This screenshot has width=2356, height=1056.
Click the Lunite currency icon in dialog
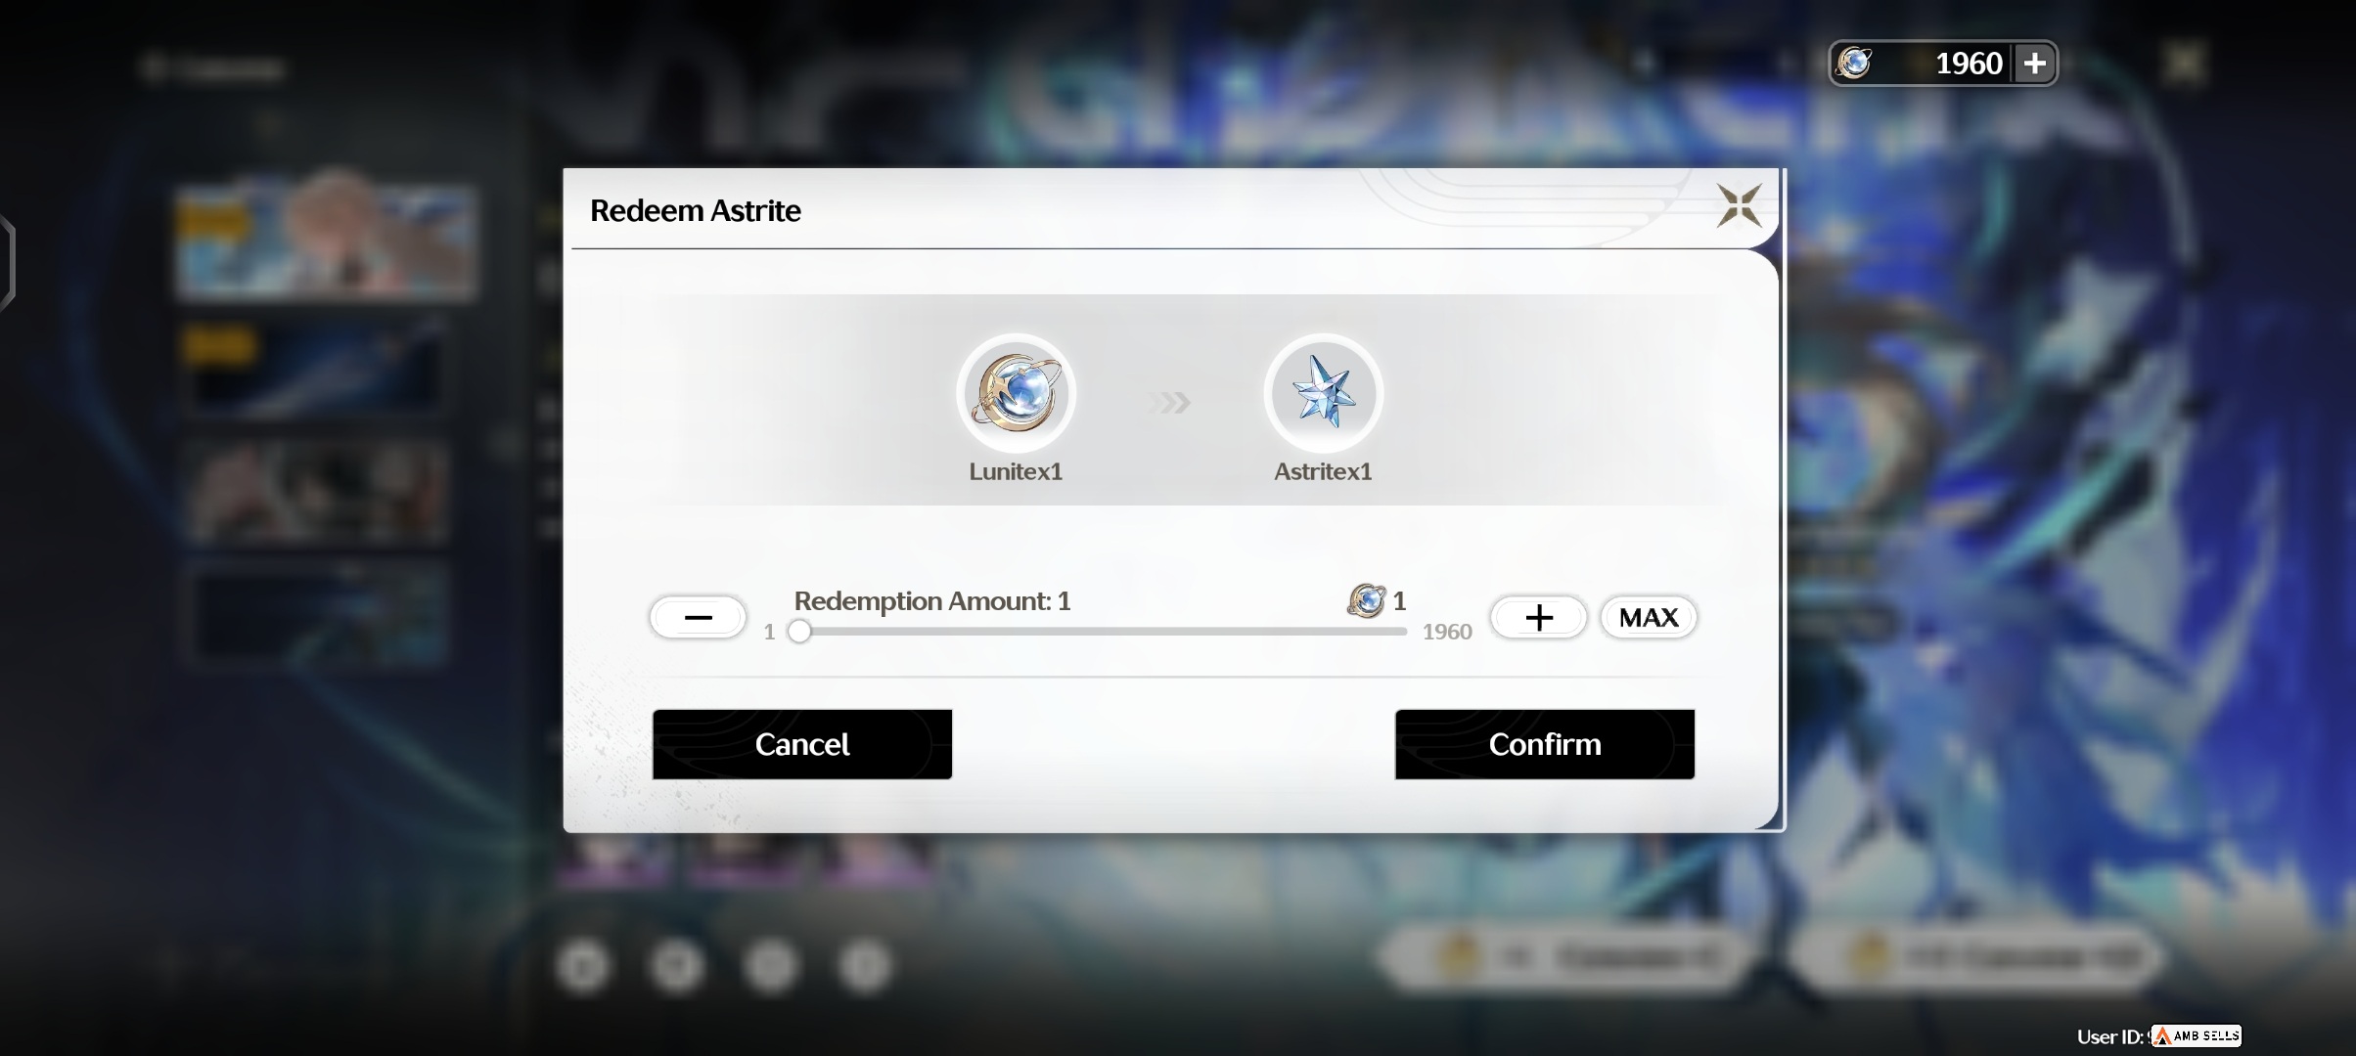pyautogui.click(x=1016, y=393)
